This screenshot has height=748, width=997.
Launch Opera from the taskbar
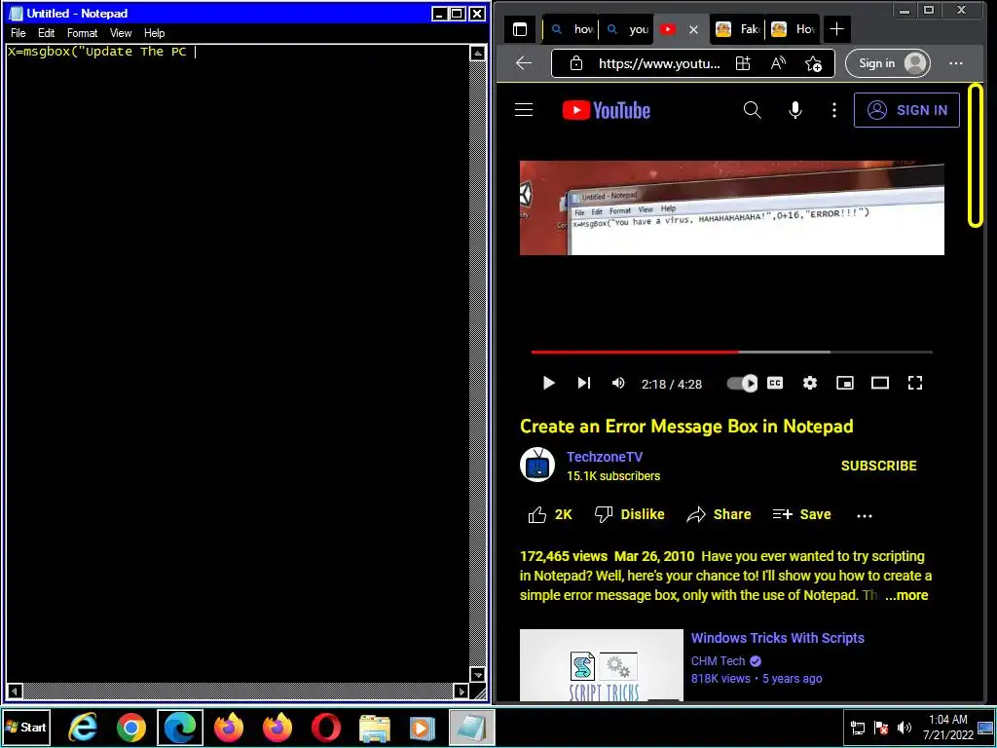tap(326, 727)
